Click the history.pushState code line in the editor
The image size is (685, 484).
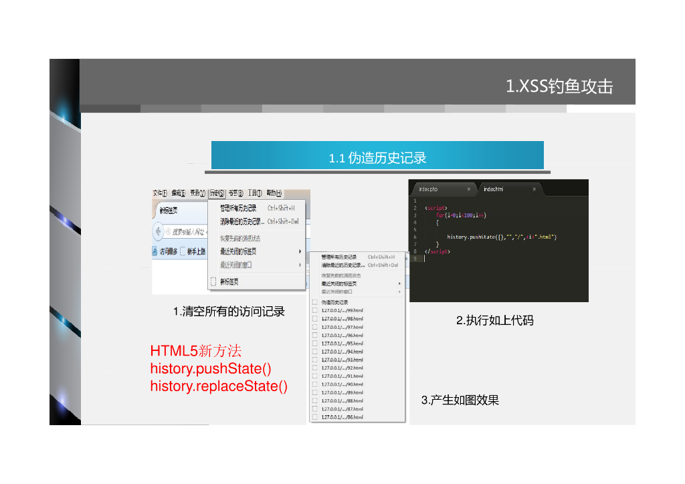click(x=502, y=237)
